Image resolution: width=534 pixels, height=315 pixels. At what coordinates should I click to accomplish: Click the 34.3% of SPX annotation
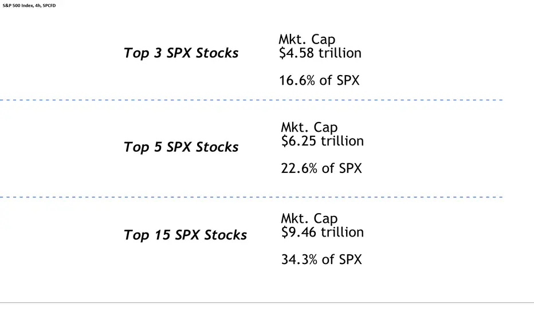coord(321,259)
